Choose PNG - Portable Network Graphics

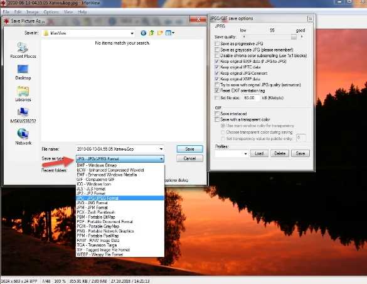pyautogui.click(x=120, y=231)
